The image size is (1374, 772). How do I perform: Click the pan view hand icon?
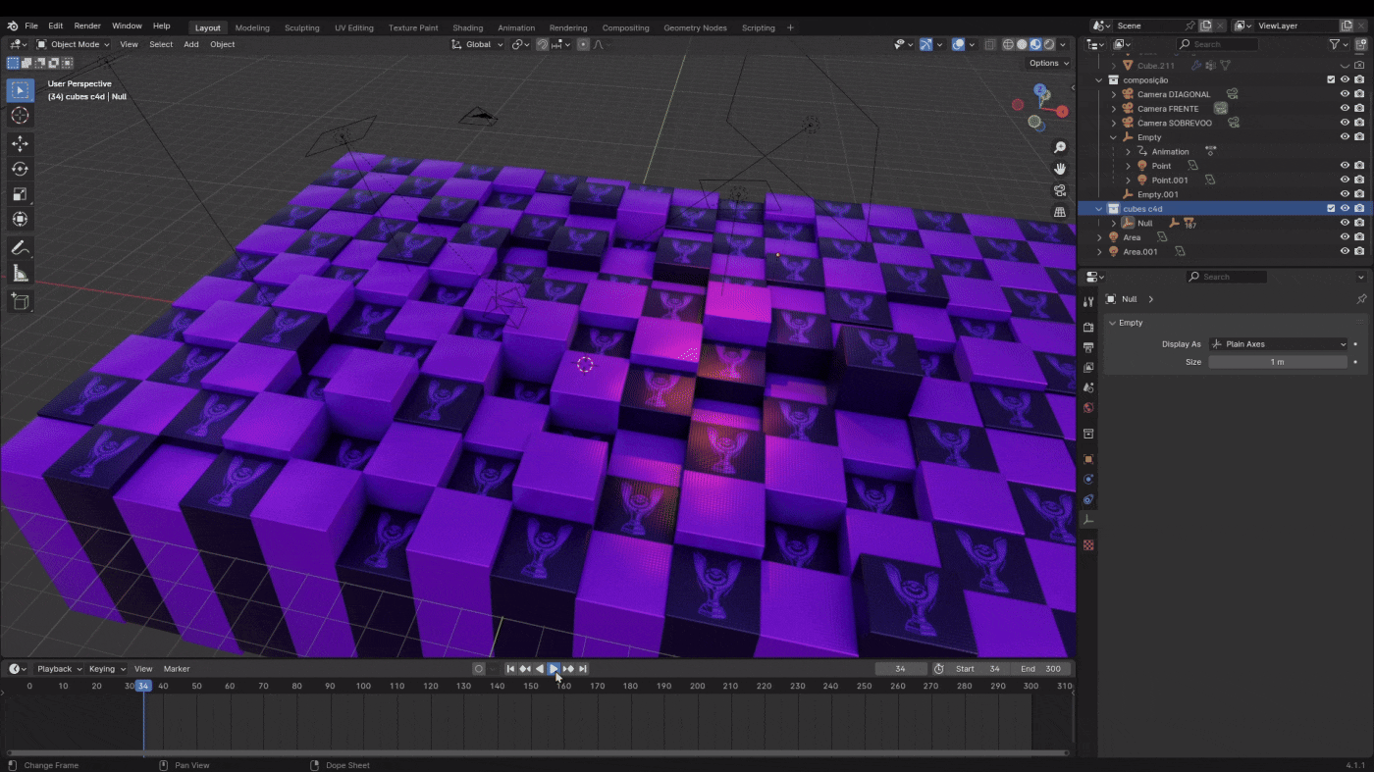click(1060, 169)
